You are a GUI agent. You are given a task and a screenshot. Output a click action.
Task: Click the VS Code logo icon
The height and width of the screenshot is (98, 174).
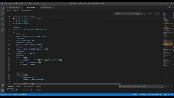[x=2, y=4]
